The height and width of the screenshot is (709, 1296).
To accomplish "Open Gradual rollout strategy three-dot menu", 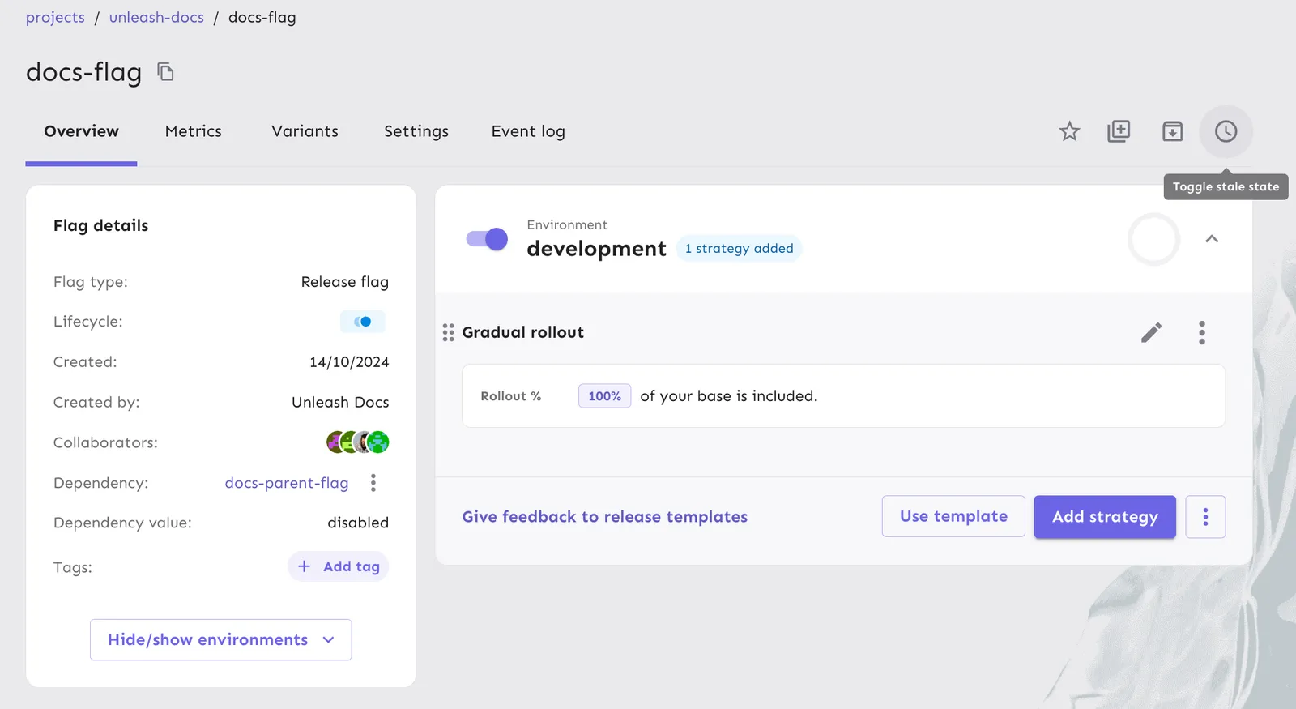I will 1202,332.
